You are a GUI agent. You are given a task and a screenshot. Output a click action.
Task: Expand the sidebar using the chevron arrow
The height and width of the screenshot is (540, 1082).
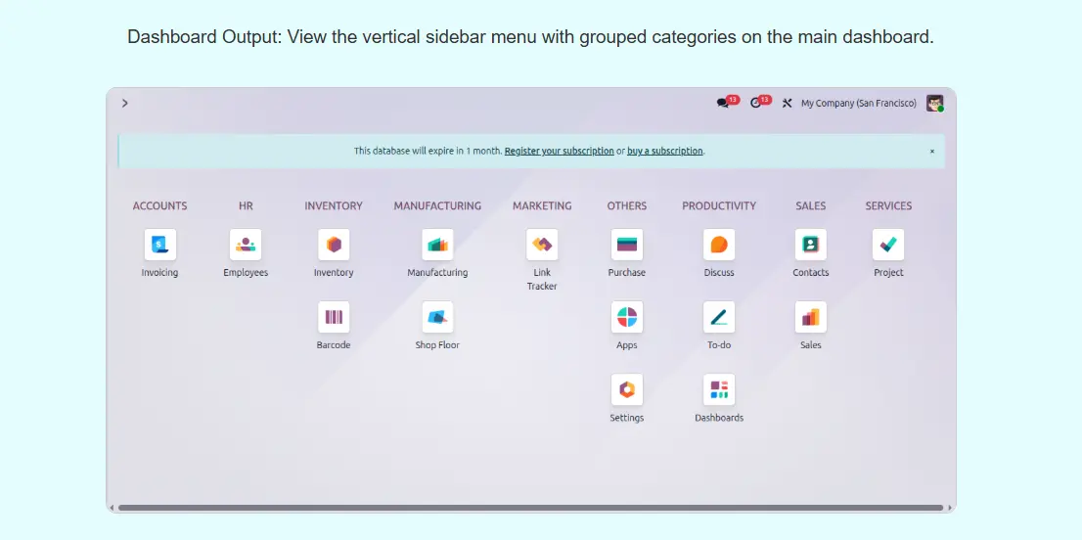(125, 103)
